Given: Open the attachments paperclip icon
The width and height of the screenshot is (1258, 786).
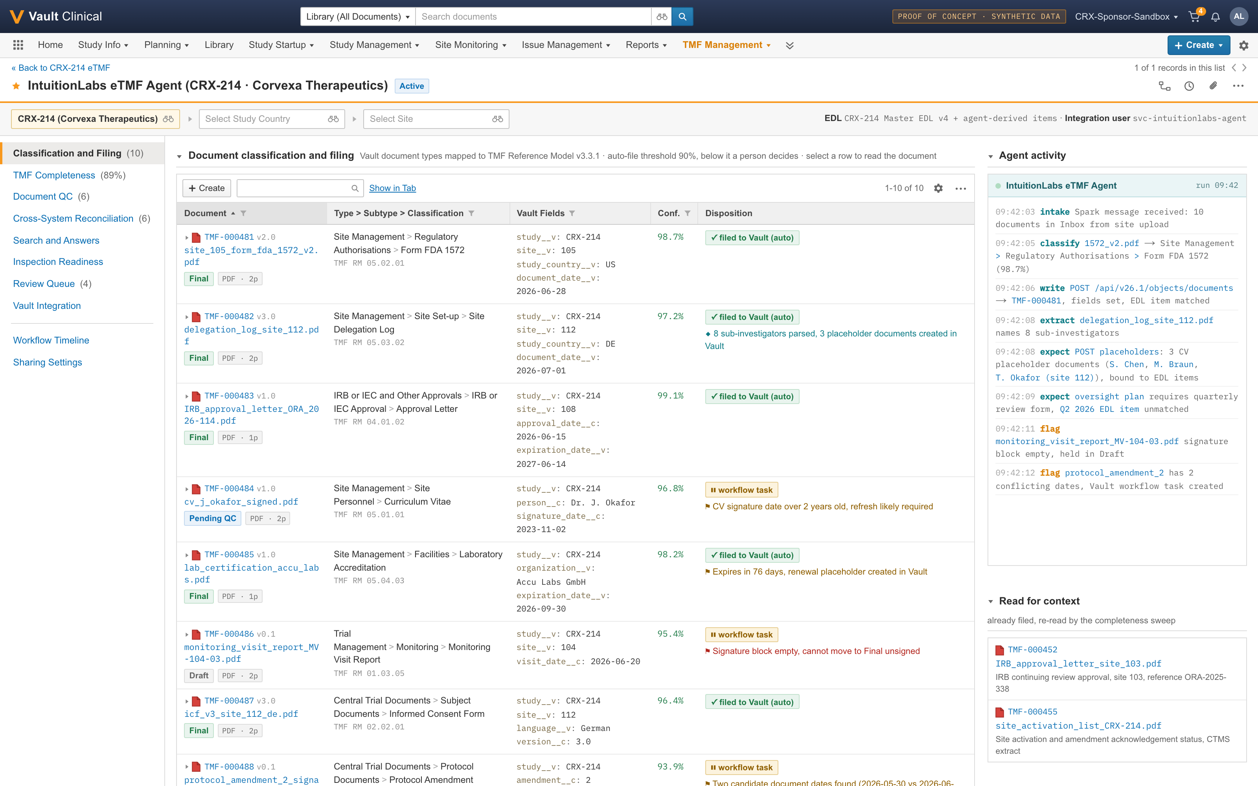Looking at the screenshot, I should tap(1213, 86).
